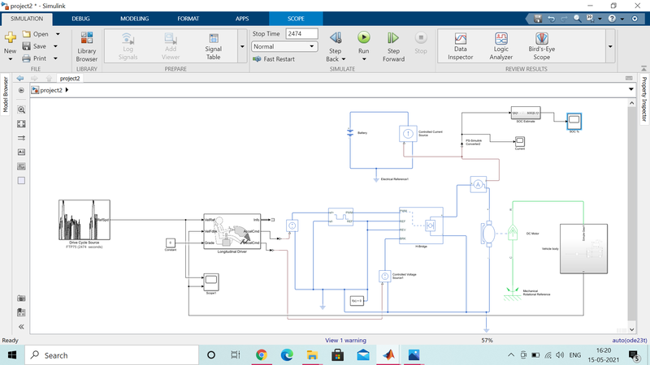650x365 pixels.
Task: Select the Drive Cycle Source block
Action: pyautogui.click(x=84, y=220)
